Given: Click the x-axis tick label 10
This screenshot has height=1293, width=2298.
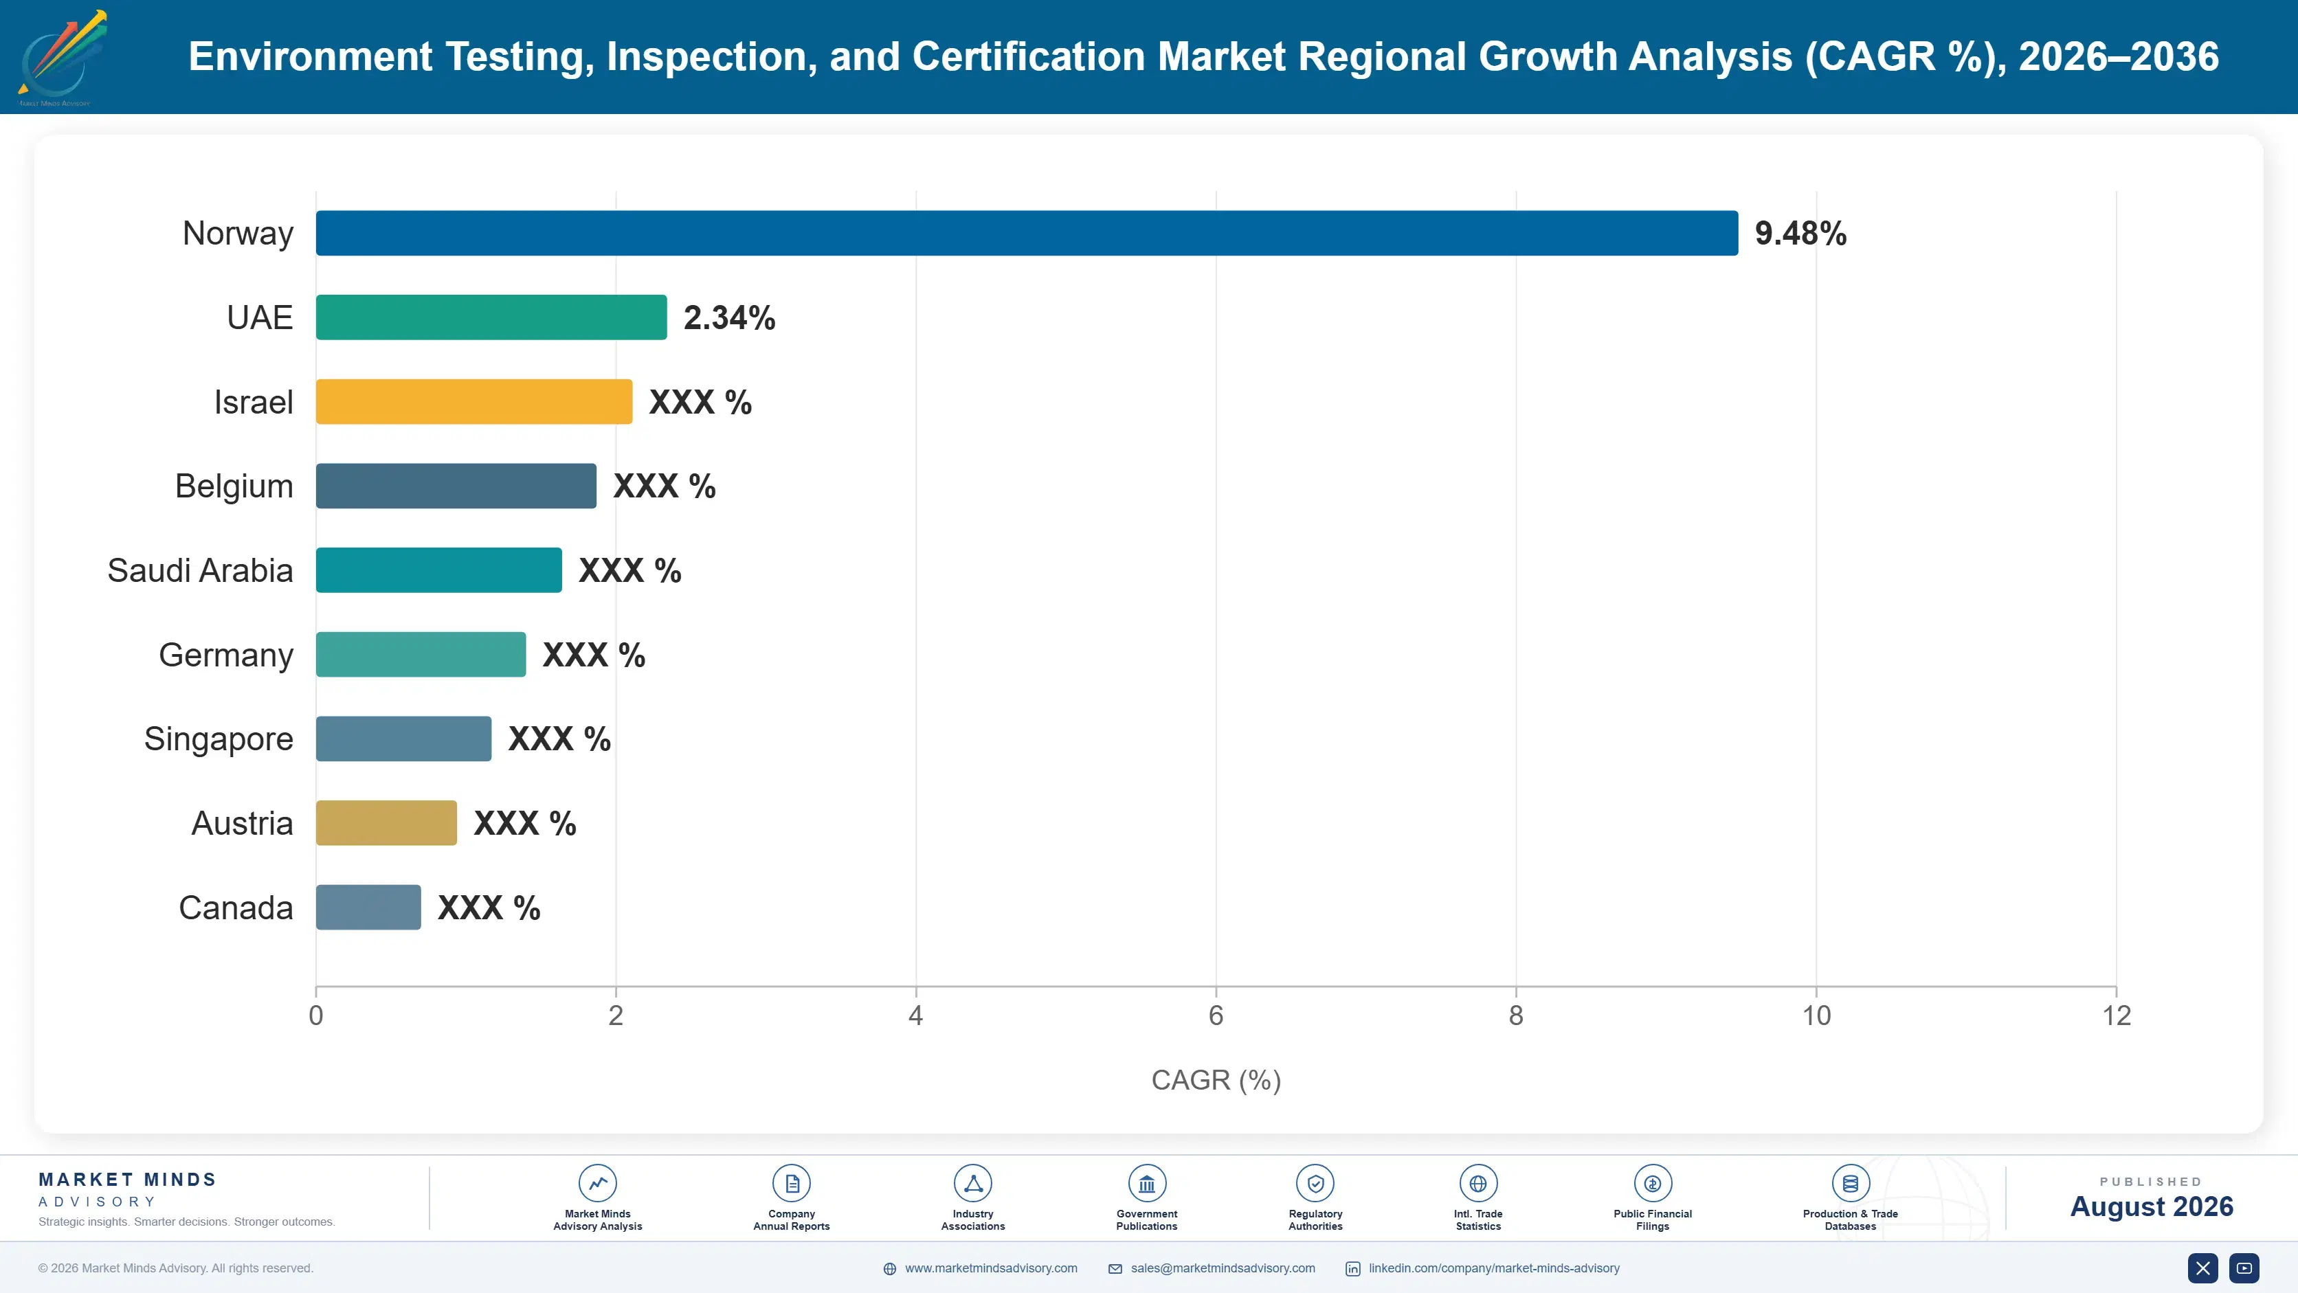Looking at the screenshot, I should pyautogui.click(x=1816, y=1015).
